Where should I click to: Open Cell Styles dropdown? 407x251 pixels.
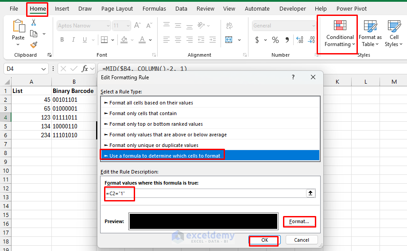click(394, 34)
